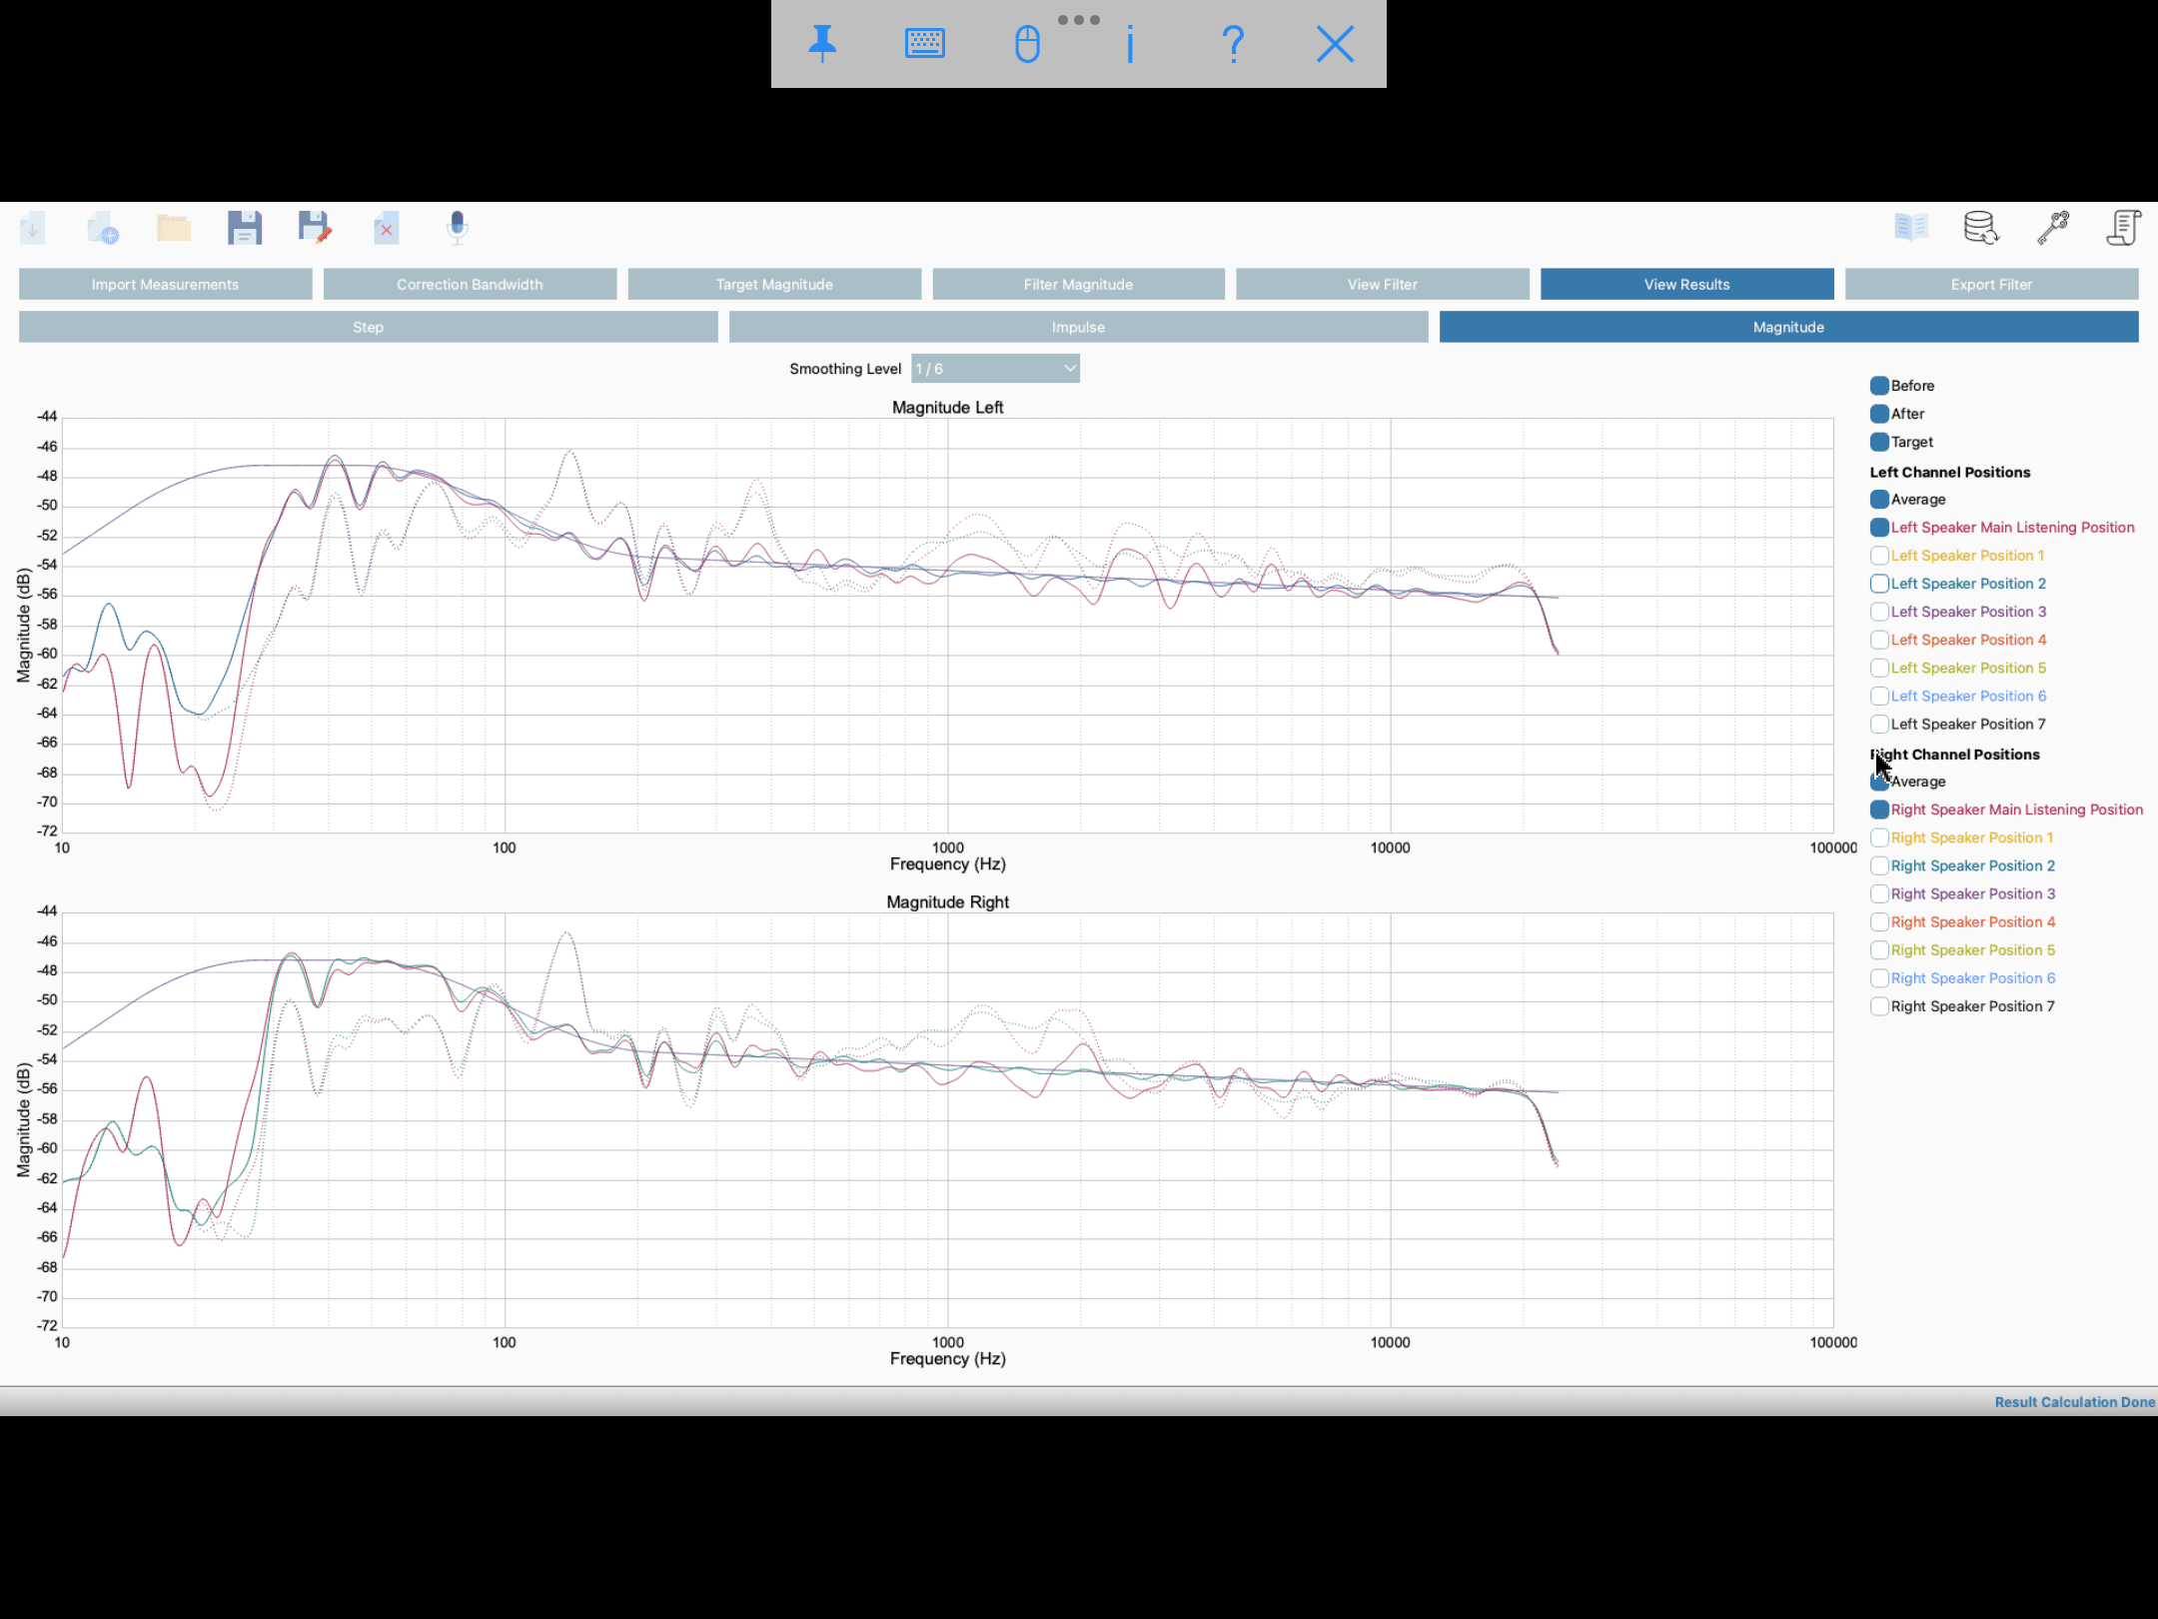Click the Magnitude Left chart title
2158x1619 pixels.
[x=947, y=408]
